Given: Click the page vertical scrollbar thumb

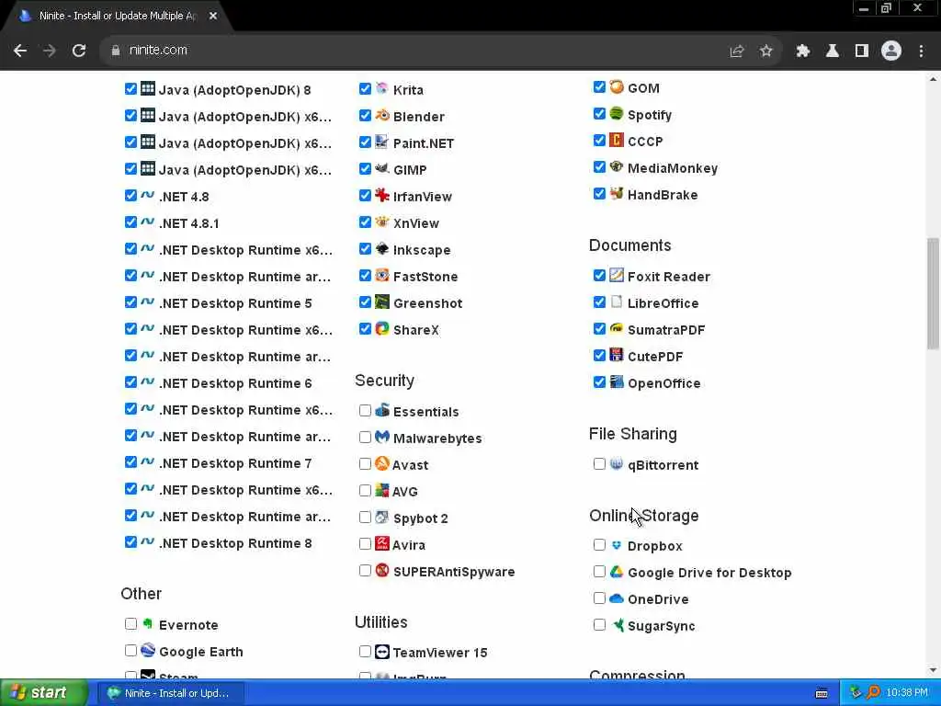Looking at the screenshot, I should 933,293.
